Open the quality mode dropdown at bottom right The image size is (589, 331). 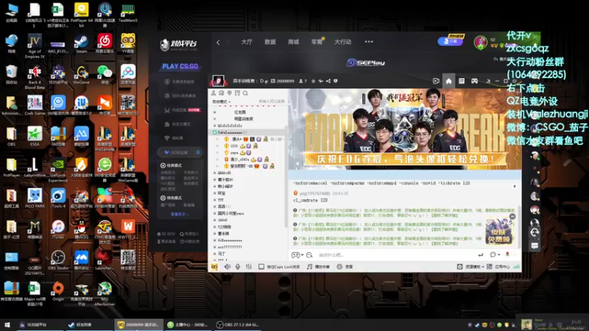click(474, 266)
